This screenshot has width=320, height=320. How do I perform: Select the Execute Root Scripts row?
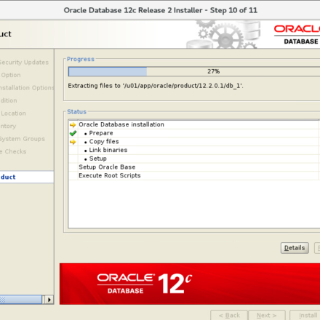coord(193,175)
